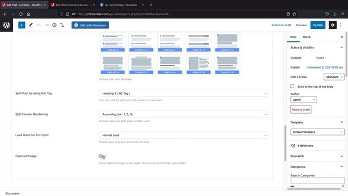348x196 pixels.
Task: Undo the last change
Action: tap(39, 25)
